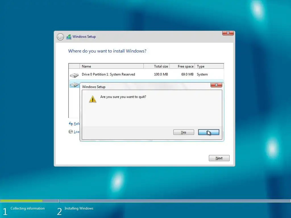Click the Refresh link
This screenshot has height=218, width=291.
tap(76, 124)
